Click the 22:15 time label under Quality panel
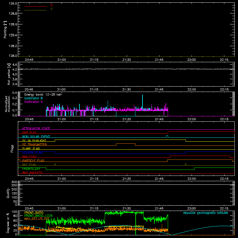The image size is (238, 238). pyautogui.click(x=224, y=209)
